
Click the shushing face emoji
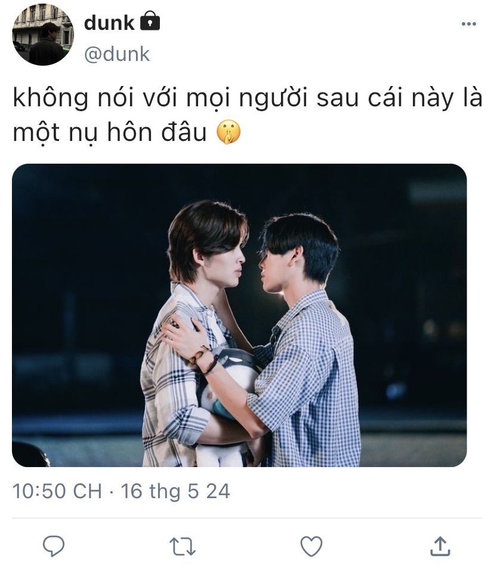coord(229,132)
